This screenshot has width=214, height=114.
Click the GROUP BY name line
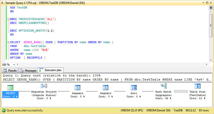(21, 54)
